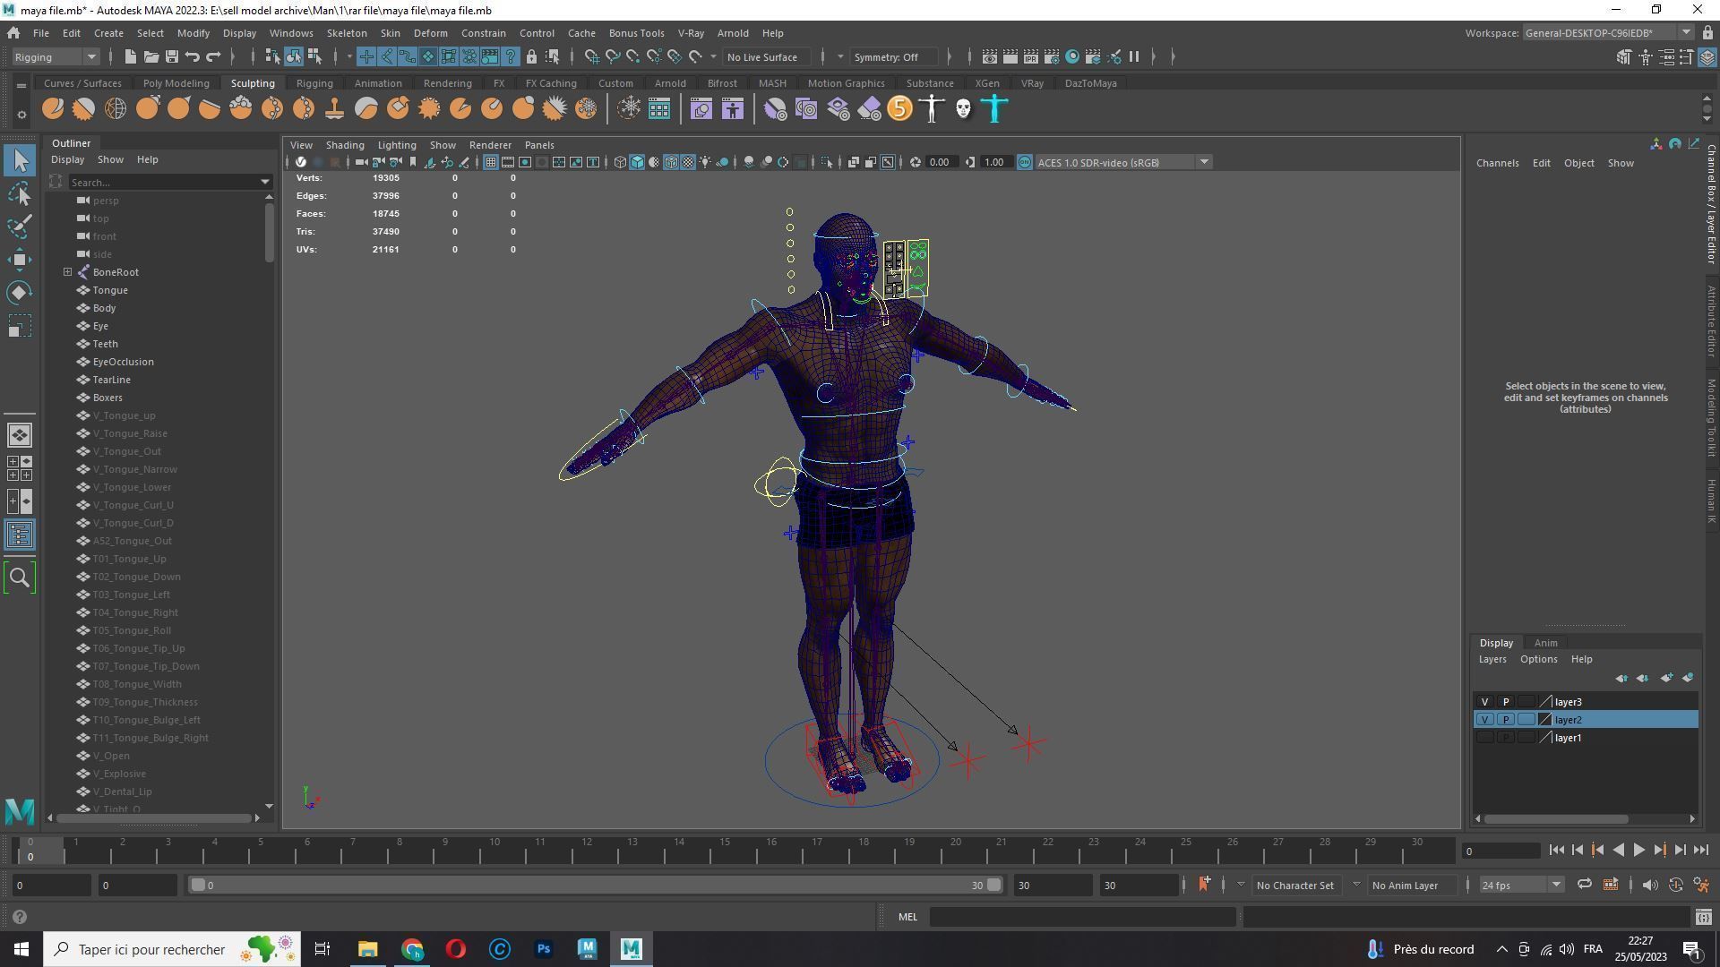Image resolution: width=1720 pixels, height=967 pixels.
Task: Expand the BoneRoot node in Outliner
Action: tap(67, 272)
